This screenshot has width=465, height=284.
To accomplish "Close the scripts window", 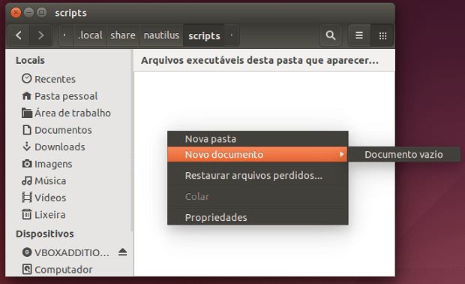I will pos(16,13).
